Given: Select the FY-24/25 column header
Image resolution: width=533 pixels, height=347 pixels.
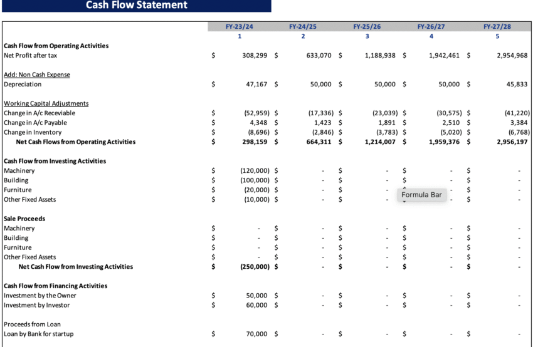Looking at the screenshot, I should [x=303, y=26].
